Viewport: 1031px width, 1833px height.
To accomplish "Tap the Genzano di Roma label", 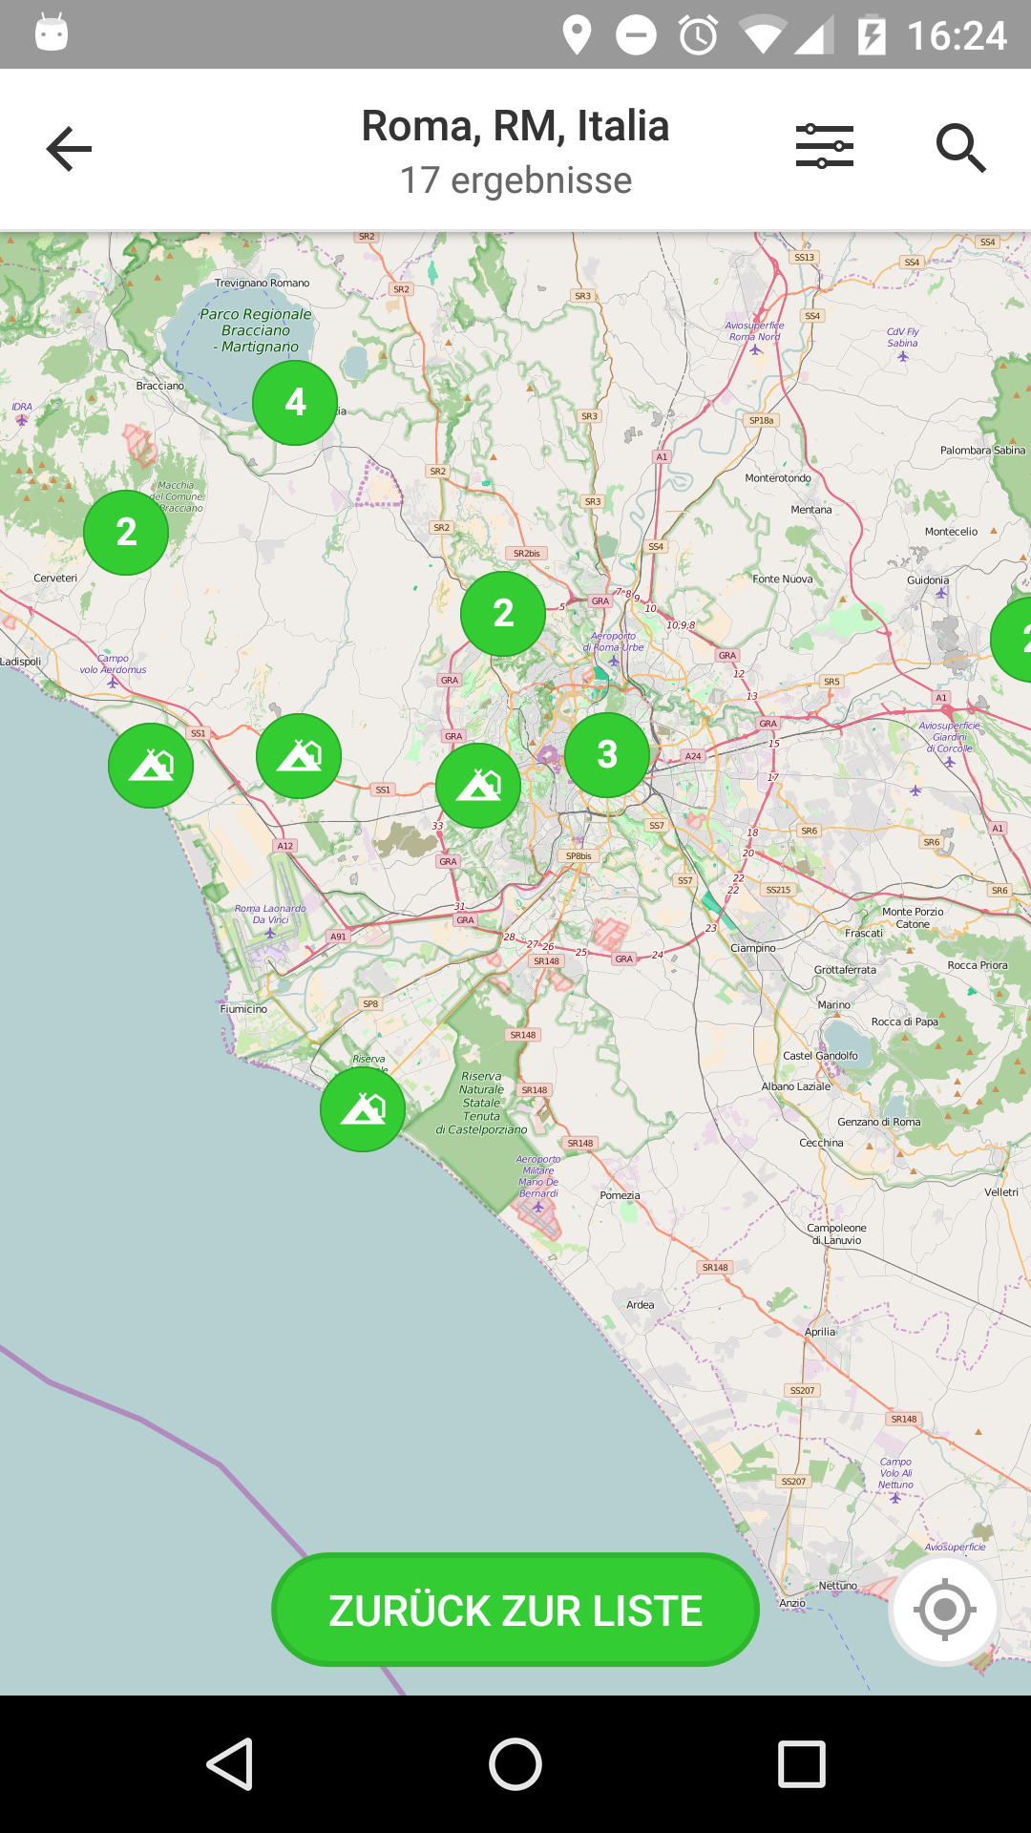I will pyautogui.click(x=879, y=1123).
